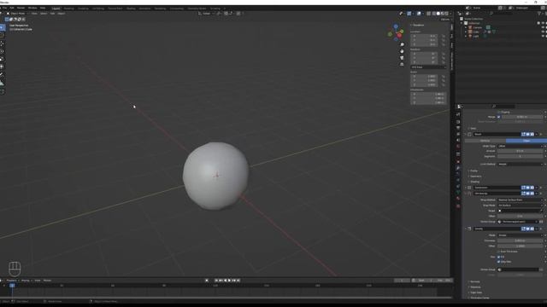Open the Physics properties tab icon

tap(458, 180)
